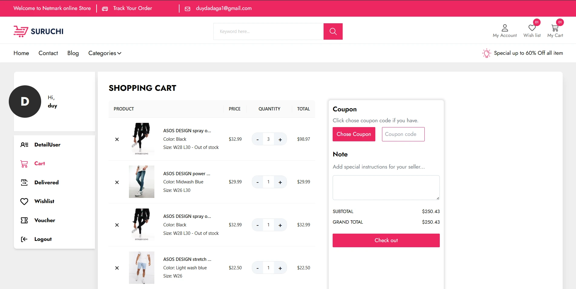
Task: Increase quantity of the $98.97 item
Action: coord(280,139)
